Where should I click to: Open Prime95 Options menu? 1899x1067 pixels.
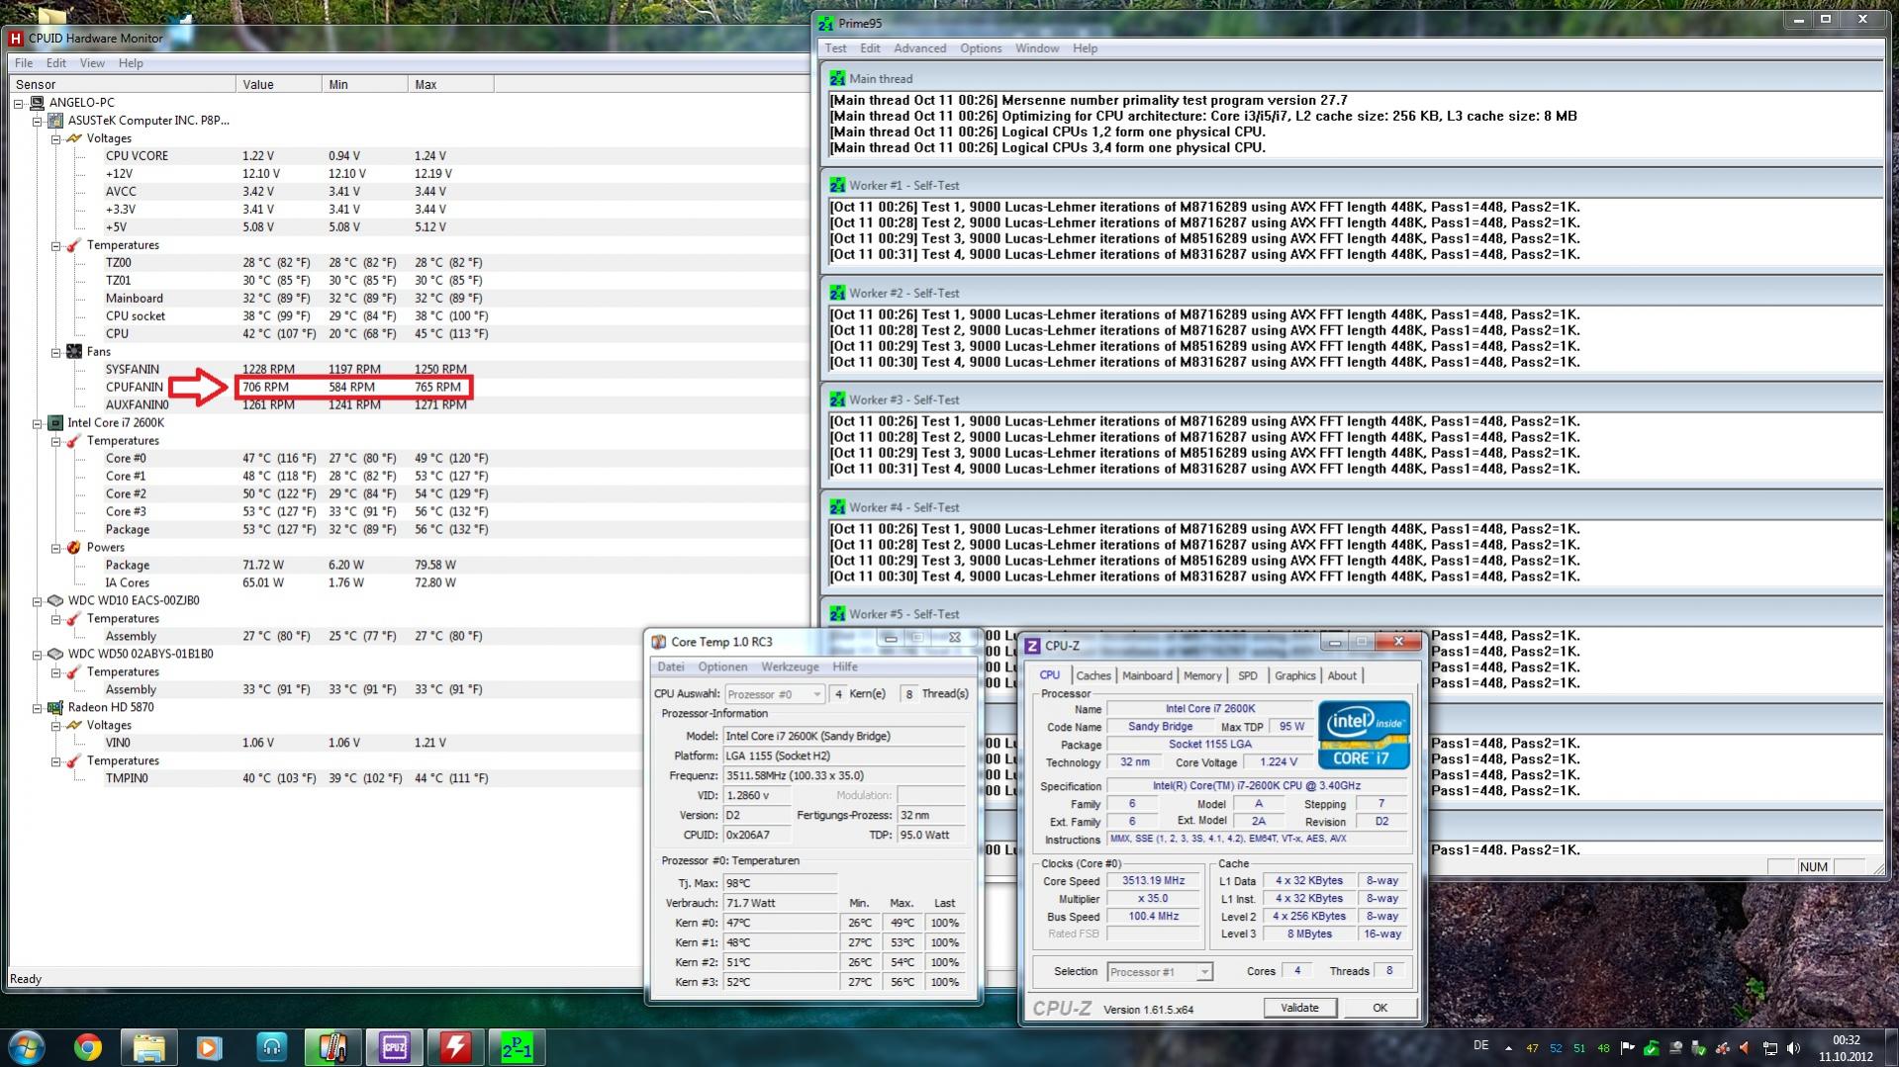[980, 48]
